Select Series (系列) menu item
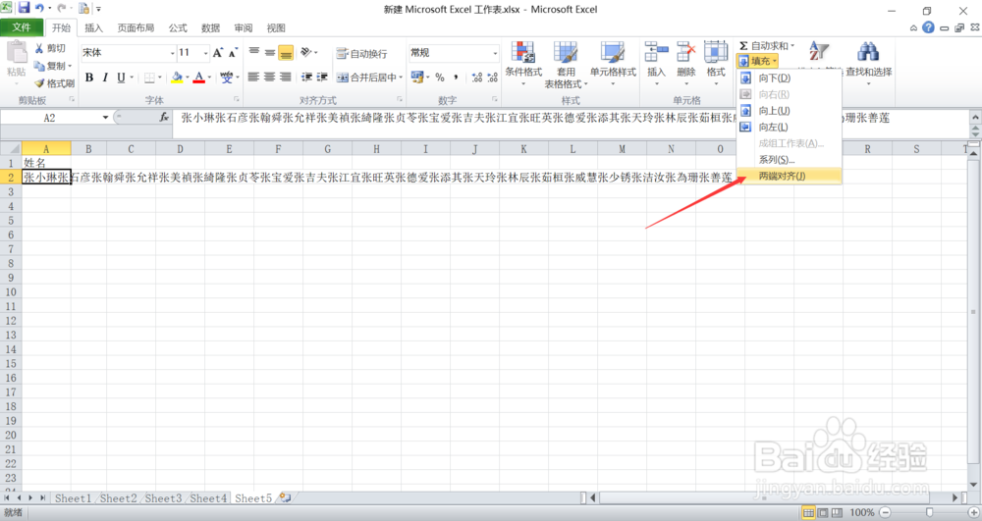This screenshot has height=521, width=982. (x=790, y=160)
